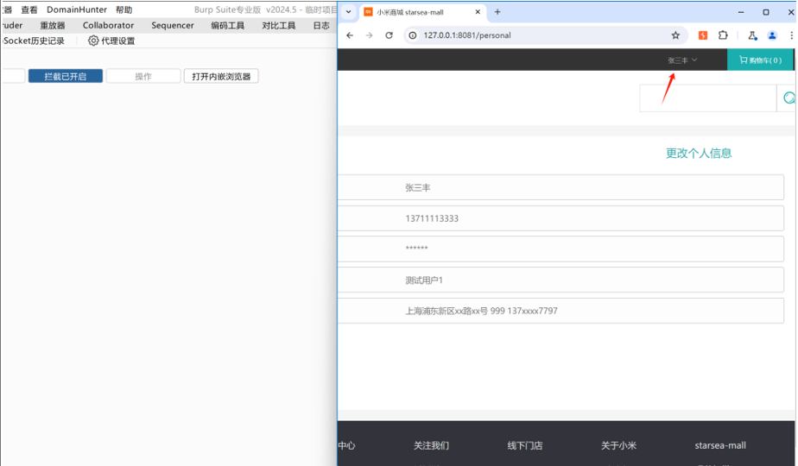Screen dimensions: 798x466
Task: Click the Chrome Labs flask icon
Action: tap(752, 35)
